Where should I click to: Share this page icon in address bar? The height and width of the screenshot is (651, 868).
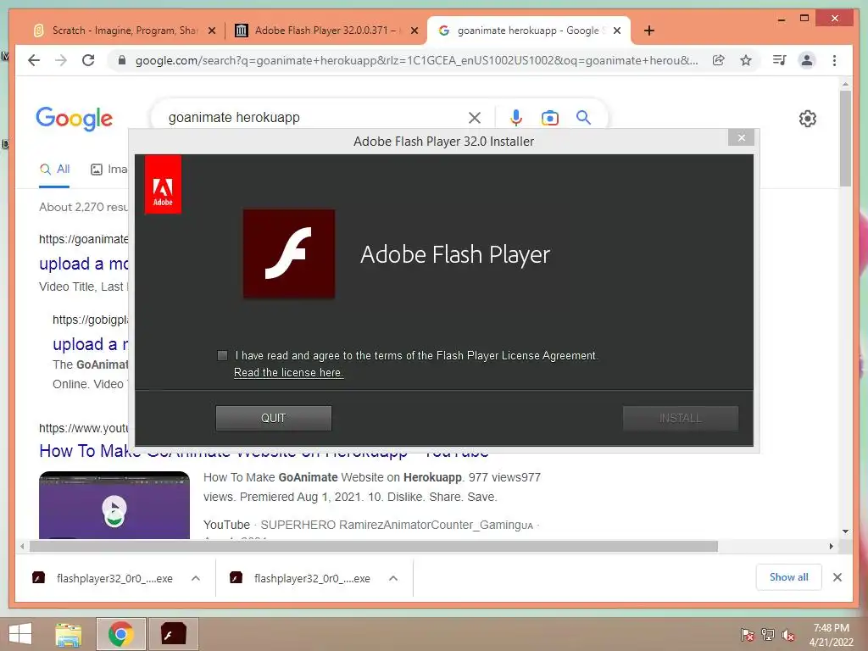719,60
